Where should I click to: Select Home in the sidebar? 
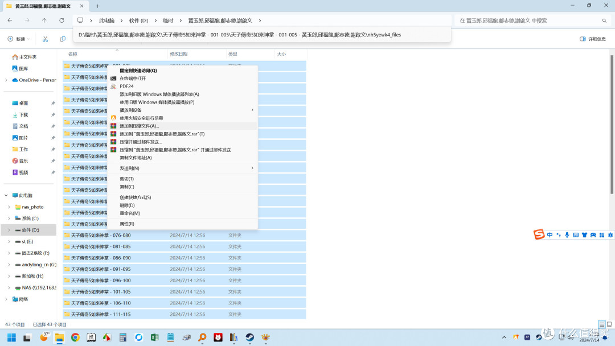coord(24,57)
